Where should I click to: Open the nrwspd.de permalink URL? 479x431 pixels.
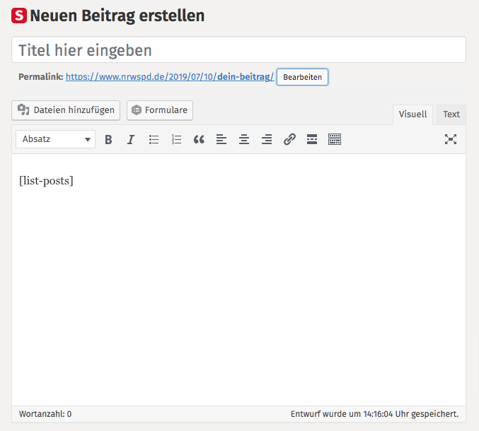coord(169,77)
